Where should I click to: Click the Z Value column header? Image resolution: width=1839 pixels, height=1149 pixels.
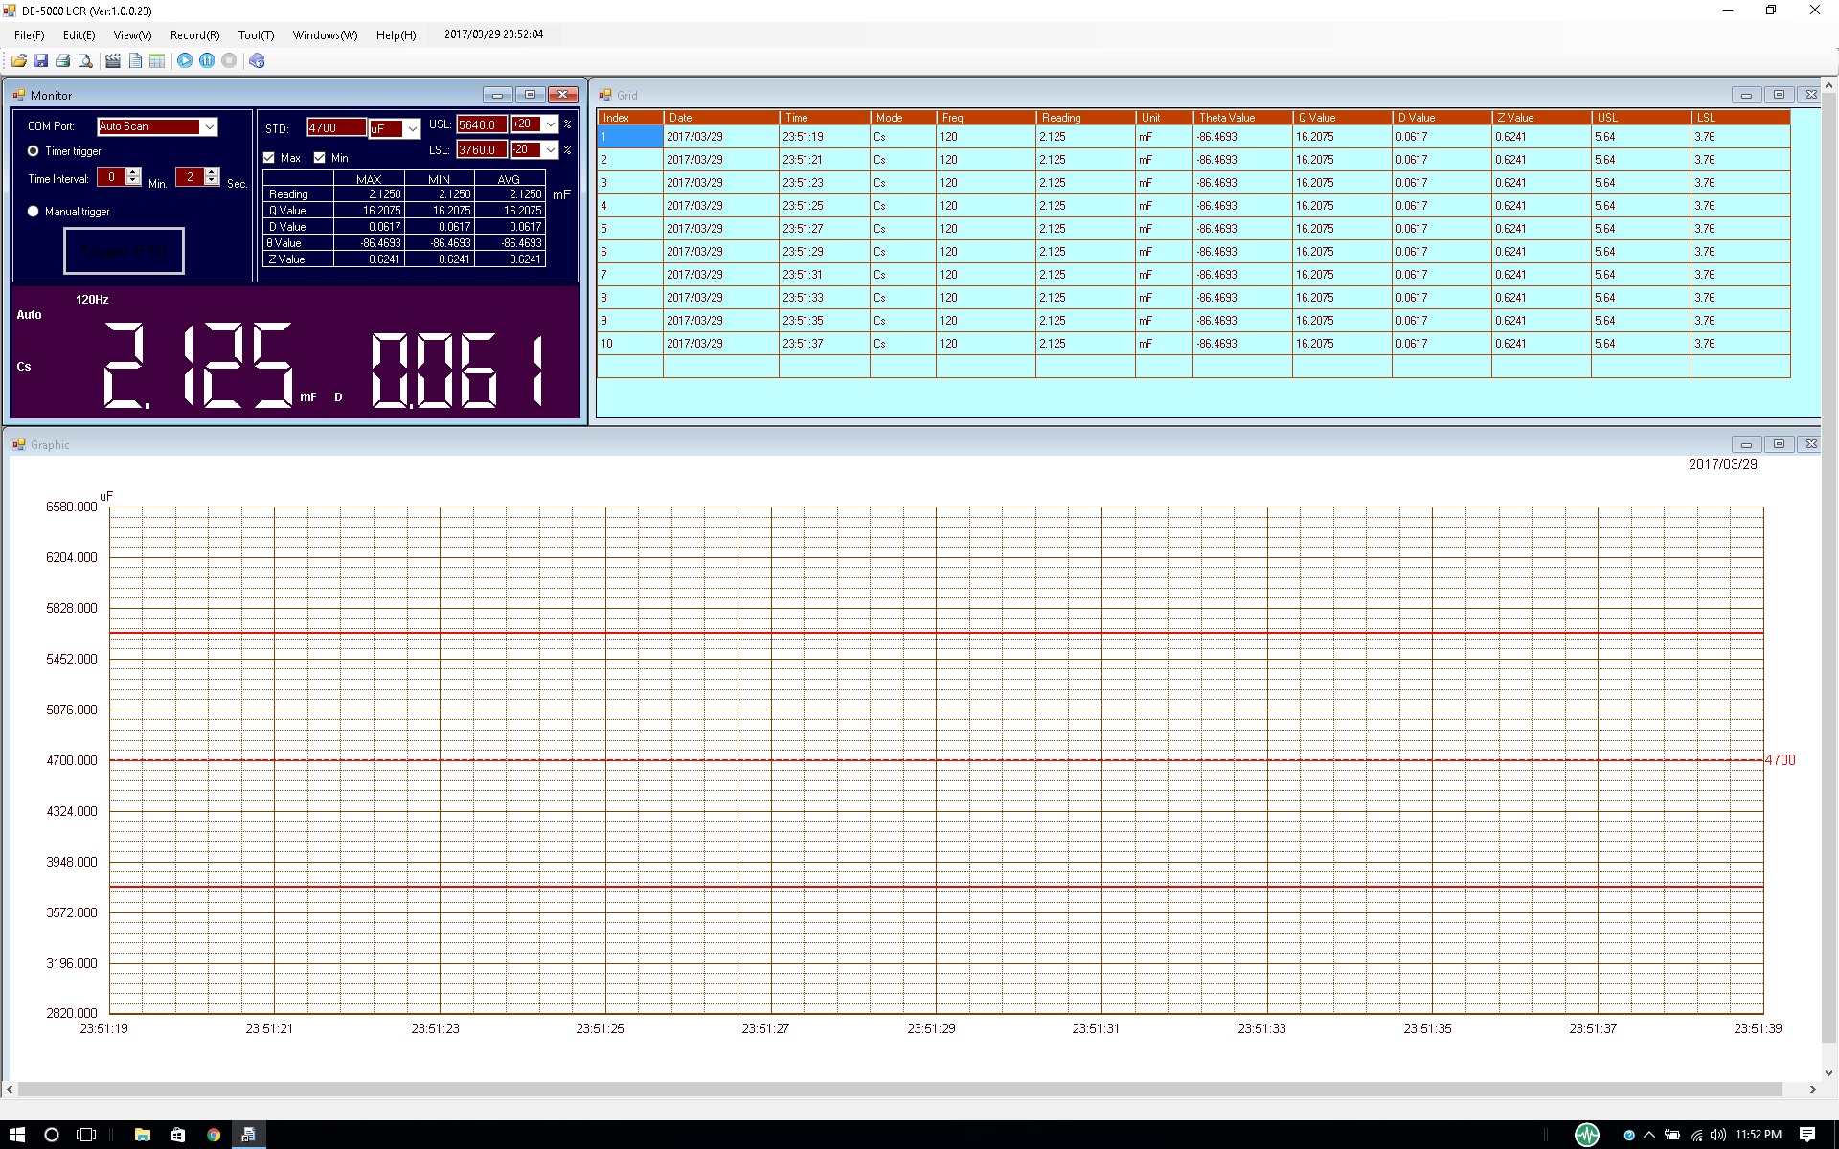tap(1541, 118)
